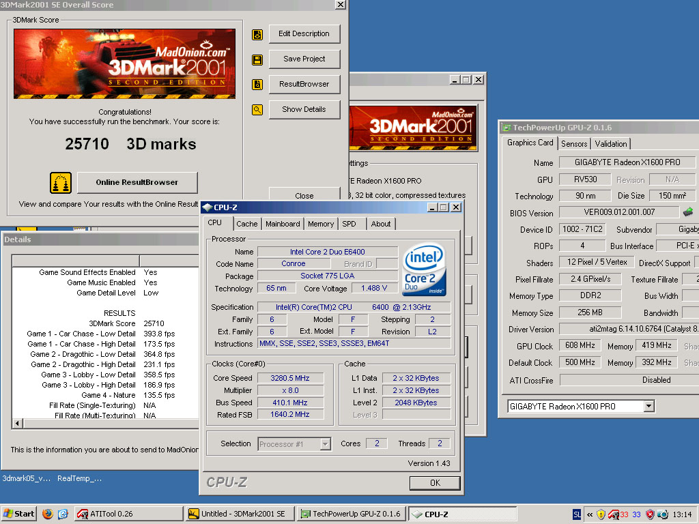The image size is (699, 524).
Task: Click the Details panel header
Action: [x=100, y=239]
